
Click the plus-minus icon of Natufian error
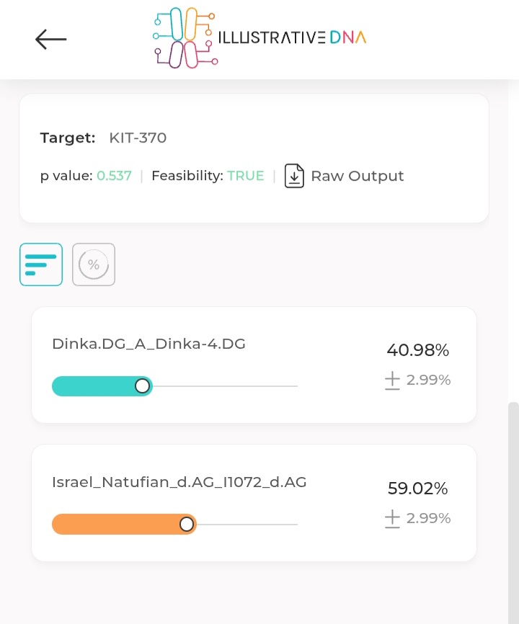(392, 519)
